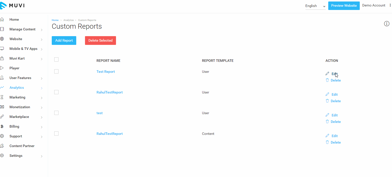
Task: Click trash icon for Test Report row
Action: coord(327,80)
